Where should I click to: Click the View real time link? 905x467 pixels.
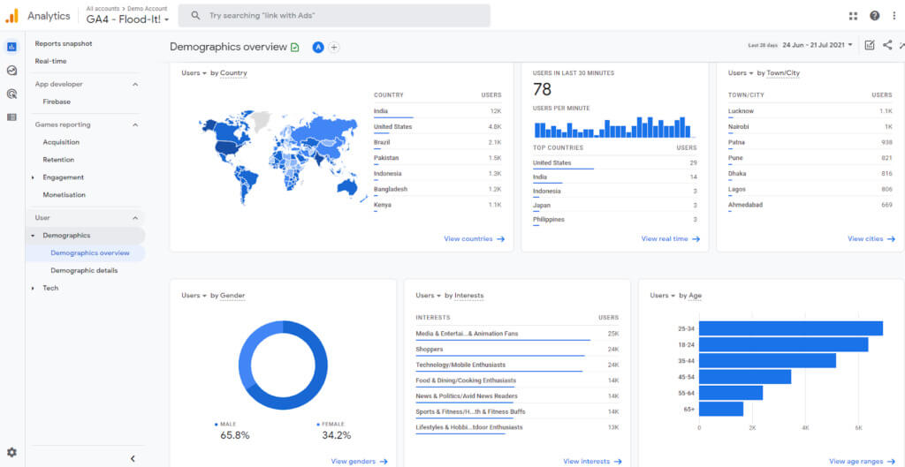coord(670,238)
